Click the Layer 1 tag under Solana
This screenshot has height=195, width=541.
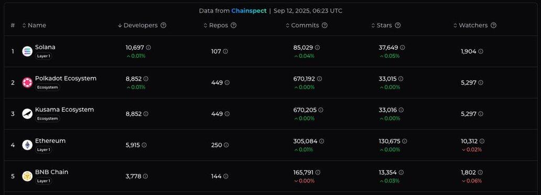[x=44, y=56]
